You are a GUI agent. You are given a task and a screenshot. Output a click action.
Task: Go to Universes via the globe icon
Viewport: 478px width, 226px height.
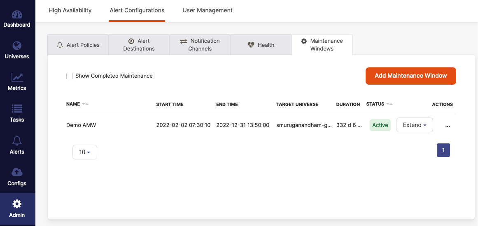click(17, 46)
